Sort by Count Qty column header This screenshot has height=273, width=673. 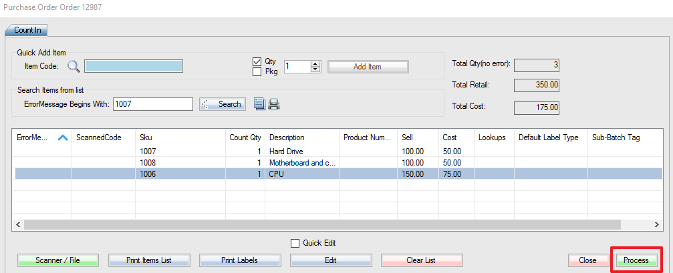(x=245, y=138)
